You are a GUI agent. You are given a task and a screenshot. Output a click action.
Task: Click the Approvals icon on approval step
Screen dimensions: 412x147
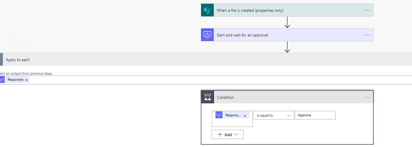tap(207, 35)
